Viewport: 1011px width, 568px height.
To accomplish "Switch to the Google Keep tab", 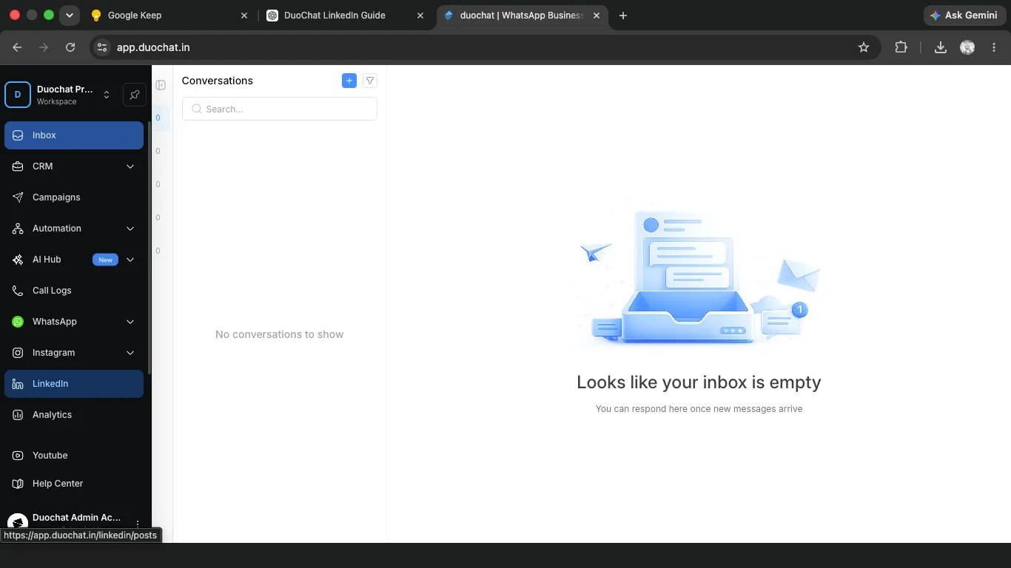I will pyautogui.click(x=169, y=16).
